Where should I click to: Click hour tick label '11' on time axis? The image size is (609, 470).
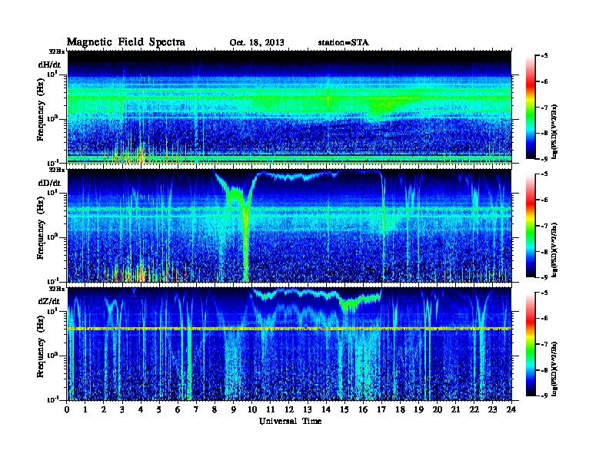coord(271,409)
